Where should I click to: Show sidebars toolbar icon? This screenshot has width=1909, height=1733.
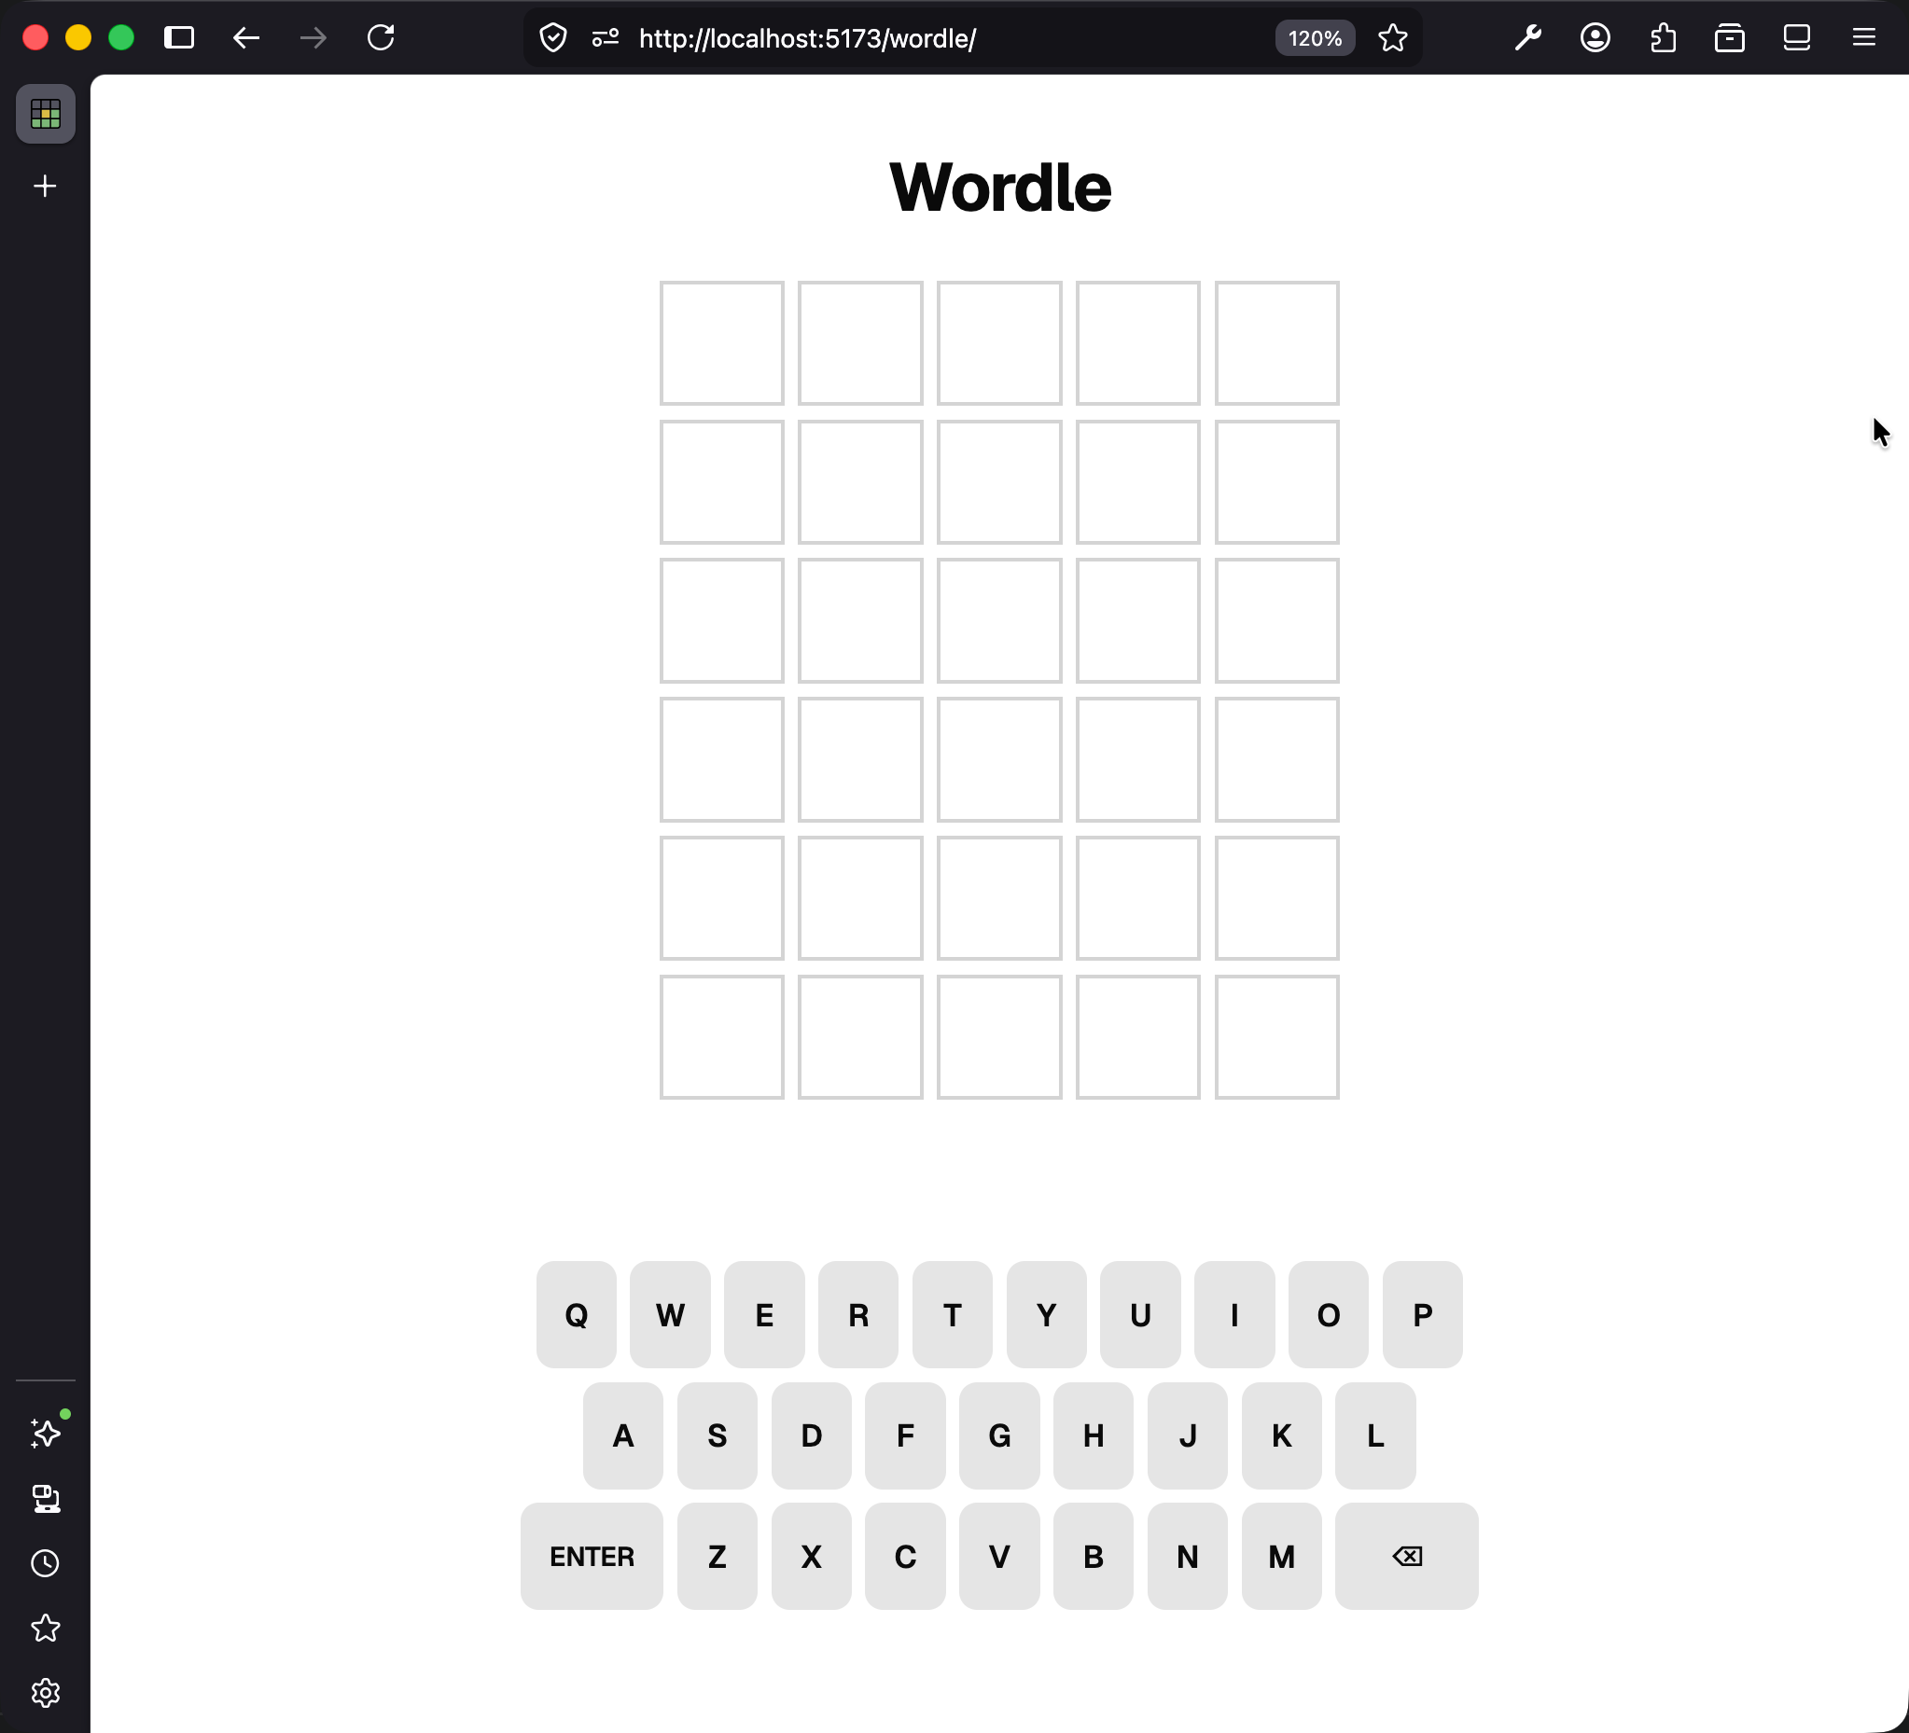click(1796, 38)
